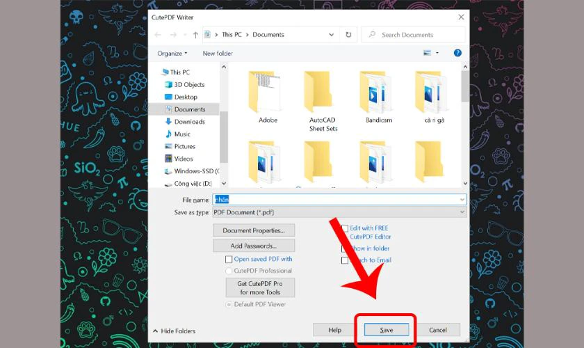Image resolution: width=584 pixels, height=348 pixels.
Task: Collapse the folder pane with Hide Folders
Action: click(174, 331)
